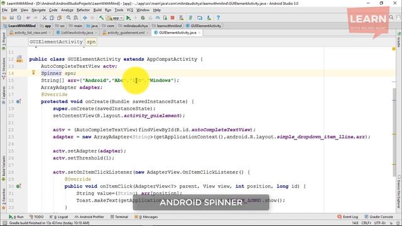Click override gutter icon on line 18
Screen dimensions: 402x226
(18, 102)
